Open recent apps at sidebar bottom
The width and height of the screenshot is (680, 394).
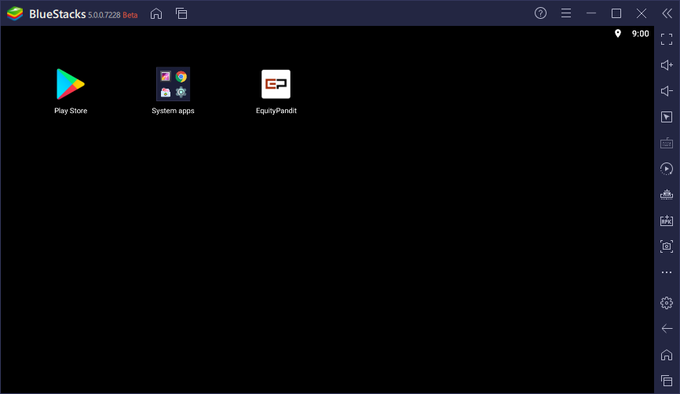[x=667, y=381]
